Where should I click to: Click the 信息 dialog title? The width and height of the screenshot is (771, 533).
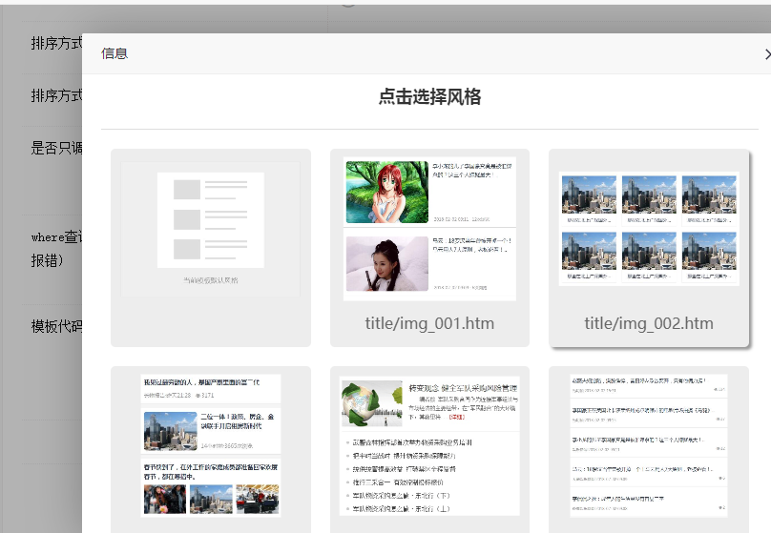(115, 53)
